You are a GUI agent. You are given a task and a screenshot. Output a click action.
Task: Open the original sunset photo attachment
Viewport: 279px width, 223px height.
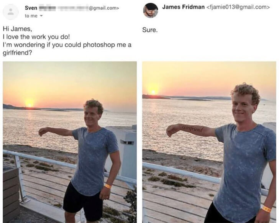click(x=70, y=142)
